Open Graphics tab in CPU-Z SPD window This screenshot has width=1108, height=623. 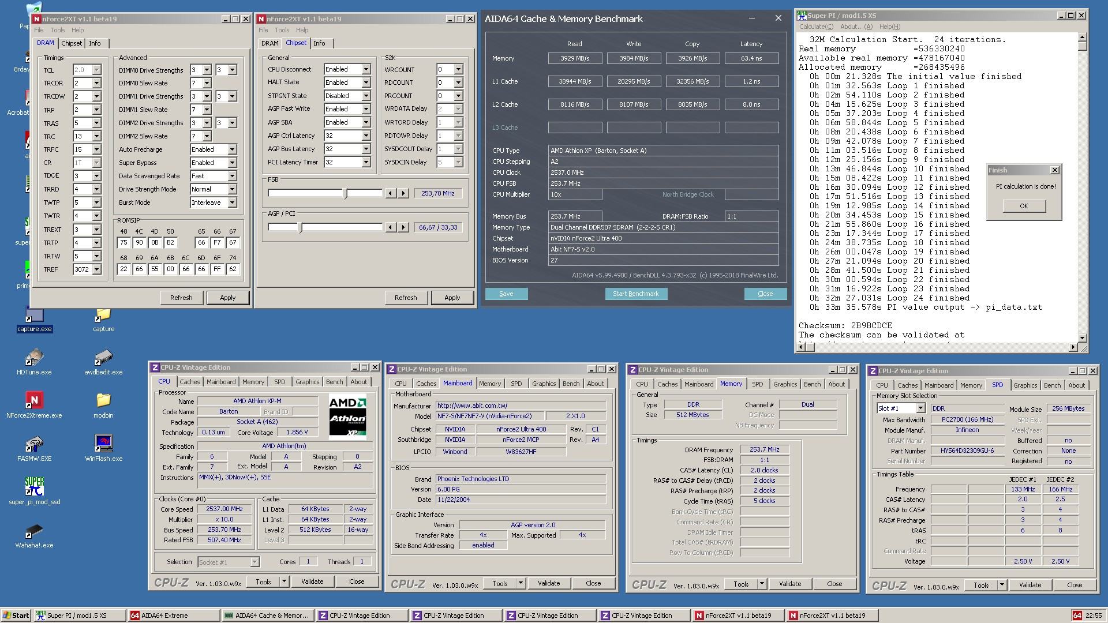[1025, 385]
